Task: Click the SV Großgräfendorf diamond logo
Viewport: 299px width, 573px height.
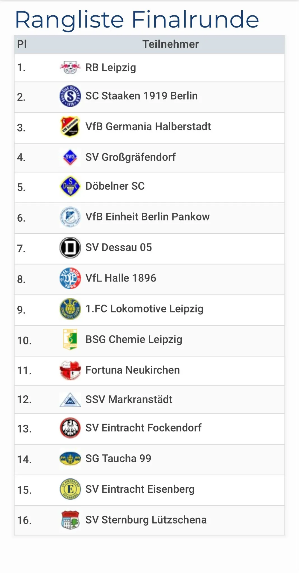Action: [x=70, y=157]
